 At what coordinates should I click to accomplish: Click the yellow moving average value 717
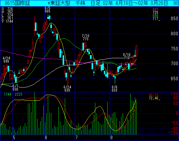coord(155,19)
